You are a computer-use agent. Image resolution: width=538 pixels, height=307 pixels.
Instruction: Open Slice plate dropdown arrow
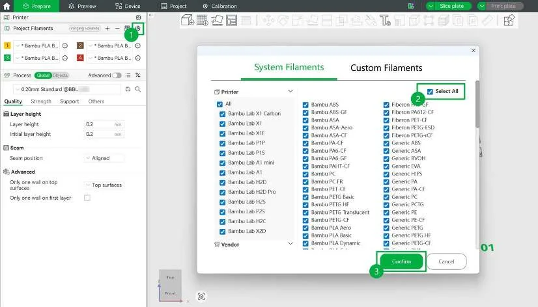tap(431, 6)
